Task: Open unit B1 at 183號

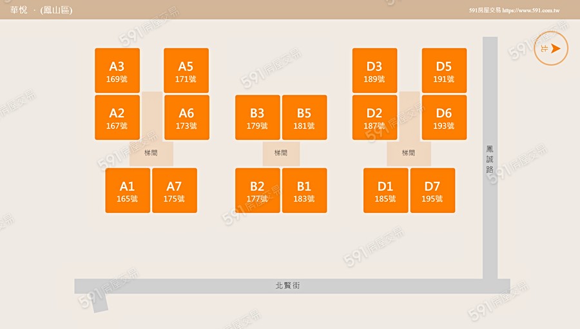Action: (304, 190)
